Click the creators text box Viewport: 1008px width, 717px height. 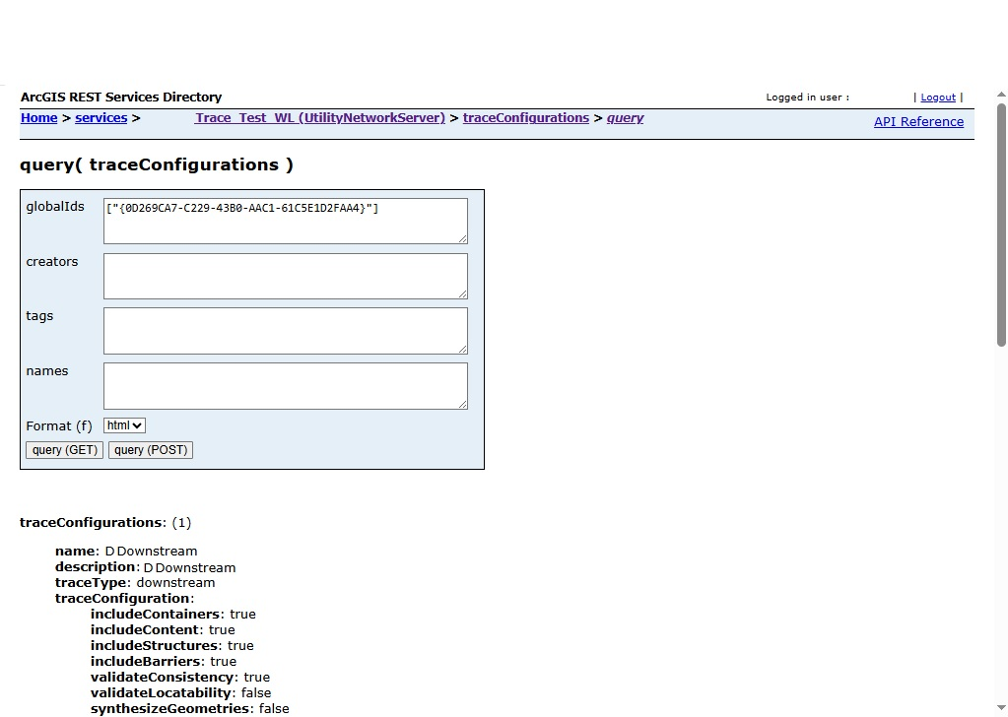(285, 276)
